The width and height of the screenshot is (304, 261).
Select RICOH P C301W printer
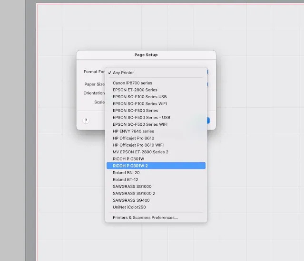[156, 158]
